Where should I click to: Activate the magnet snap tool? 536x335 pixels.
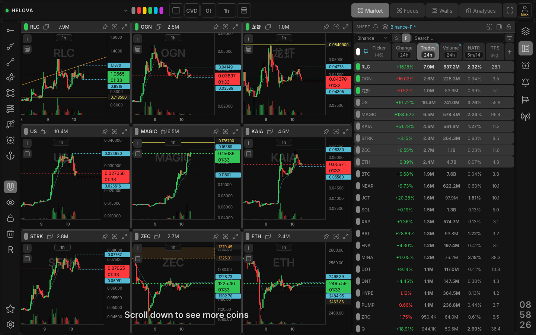[10, 187]
